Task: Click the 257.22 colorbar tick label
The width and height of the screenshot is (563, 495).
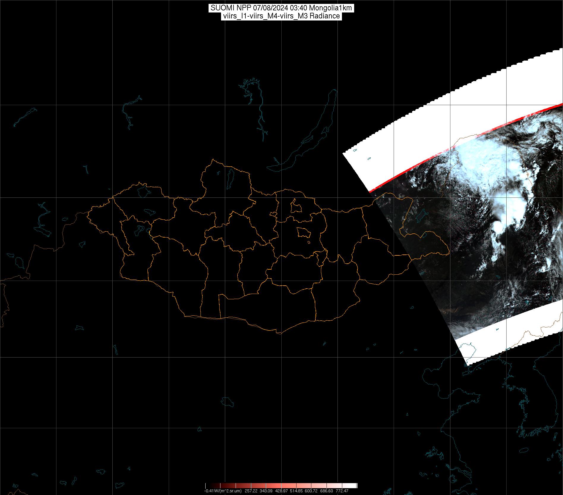Action: [x=251, y=491]
